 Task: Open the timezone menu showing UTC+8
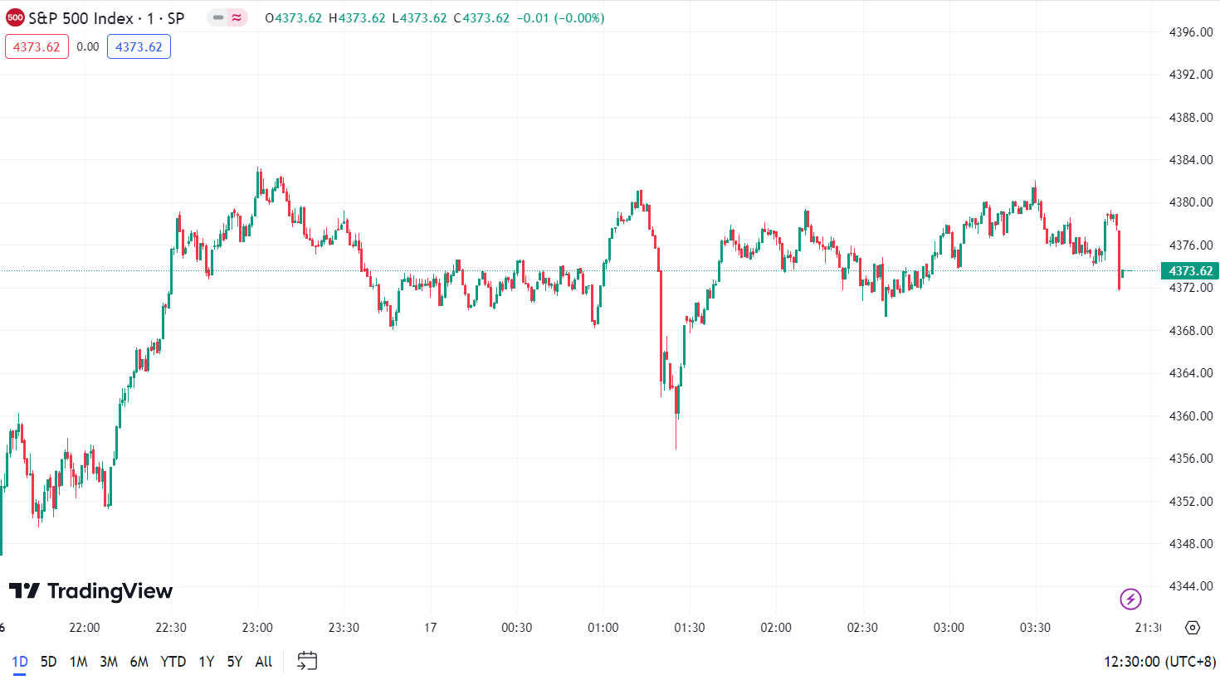pyautogui.click(x=1159, y=662)
